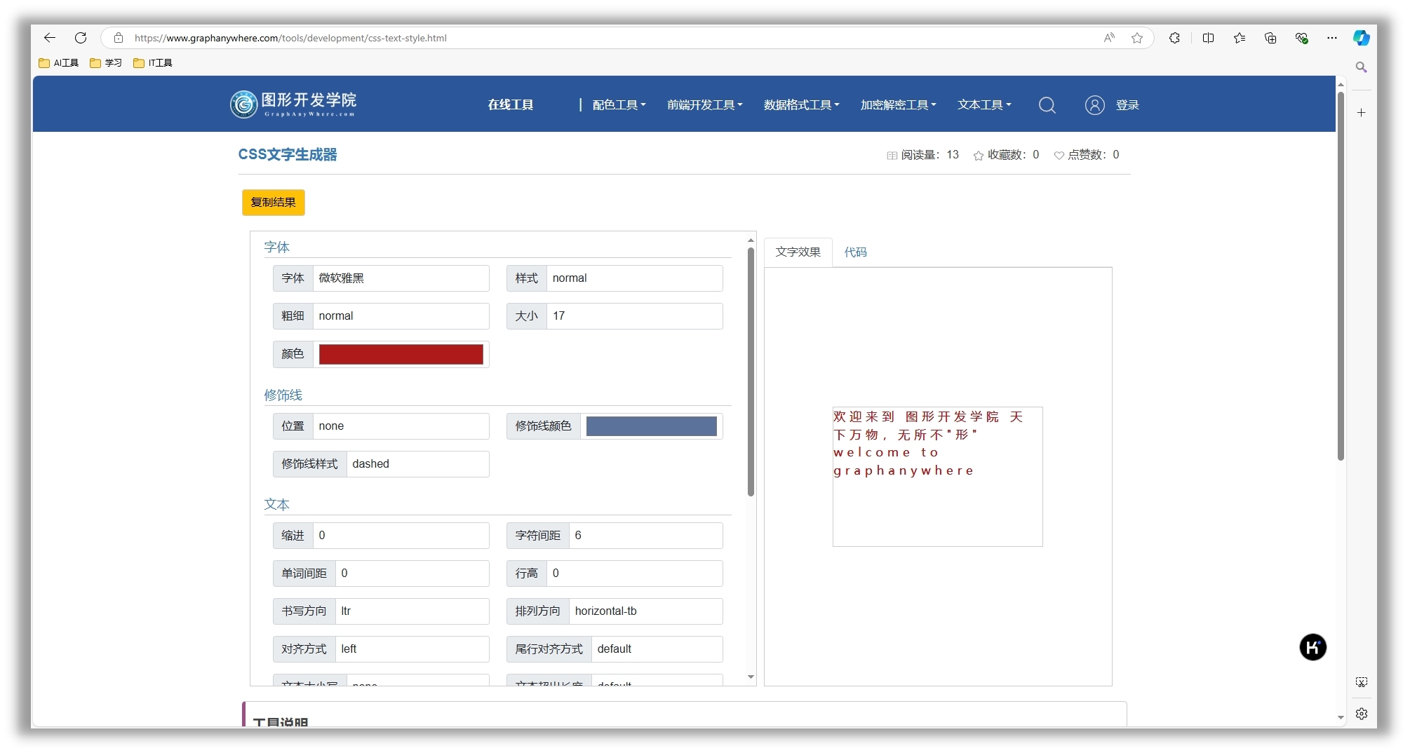Click 复制结果 button

273,203
